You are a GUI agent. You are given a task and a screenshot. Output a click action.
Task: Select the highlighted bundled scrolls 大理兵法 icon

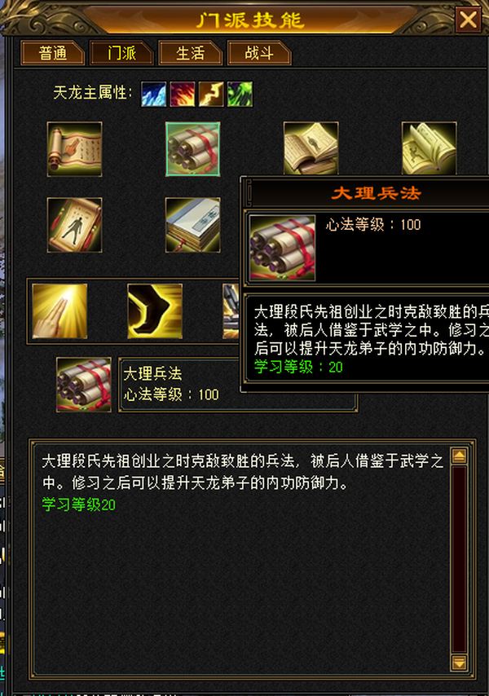192,149
